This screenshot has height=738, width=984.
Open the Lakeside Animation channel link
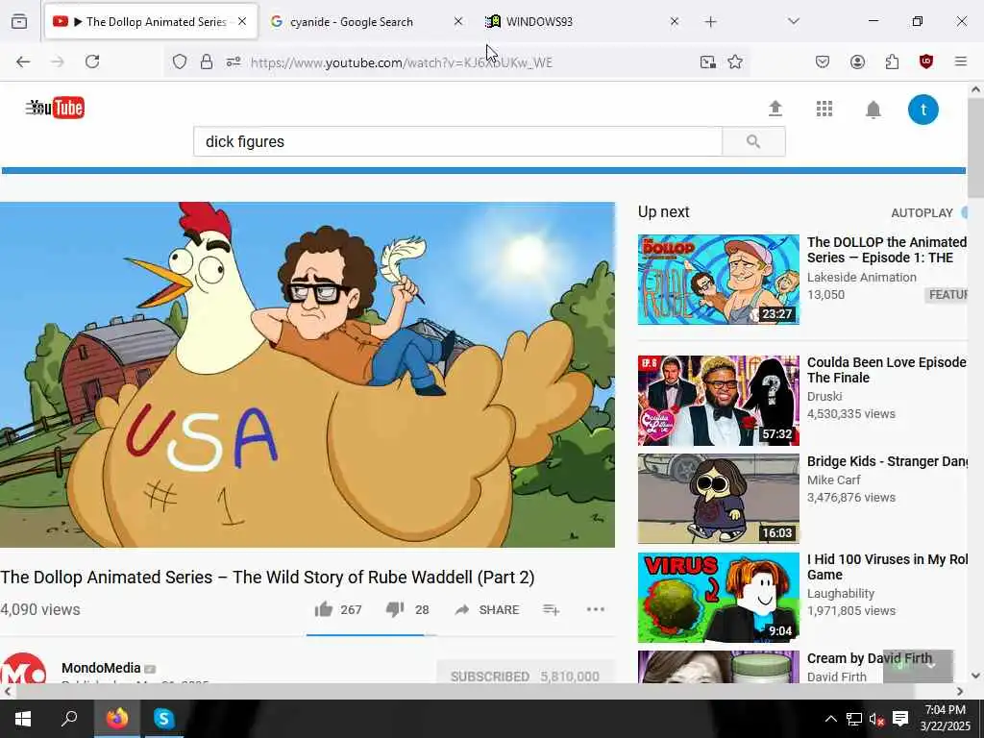[862, 277]
